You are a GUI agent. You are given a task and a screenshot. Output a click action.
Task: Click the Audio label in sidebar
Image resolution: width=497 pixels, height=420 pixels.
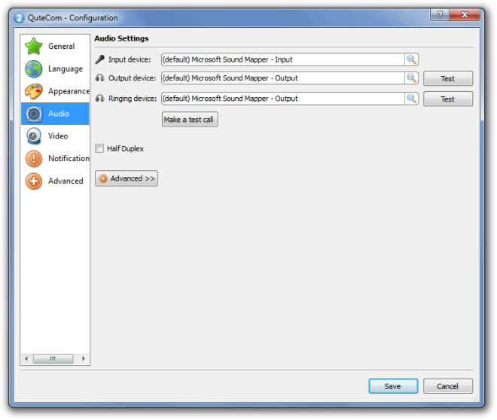[59, 114]
